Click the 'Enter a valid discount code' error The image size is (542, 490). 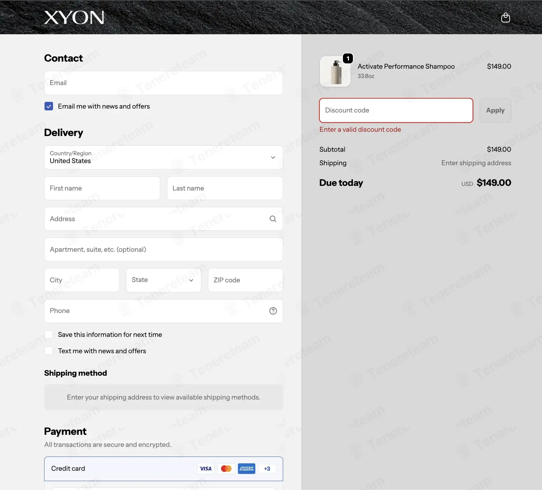(x=360, y=130)
